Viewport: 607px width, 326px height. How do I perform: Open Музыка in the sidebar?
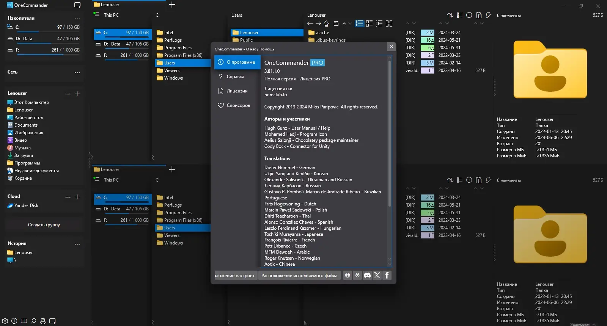point(19,148)
